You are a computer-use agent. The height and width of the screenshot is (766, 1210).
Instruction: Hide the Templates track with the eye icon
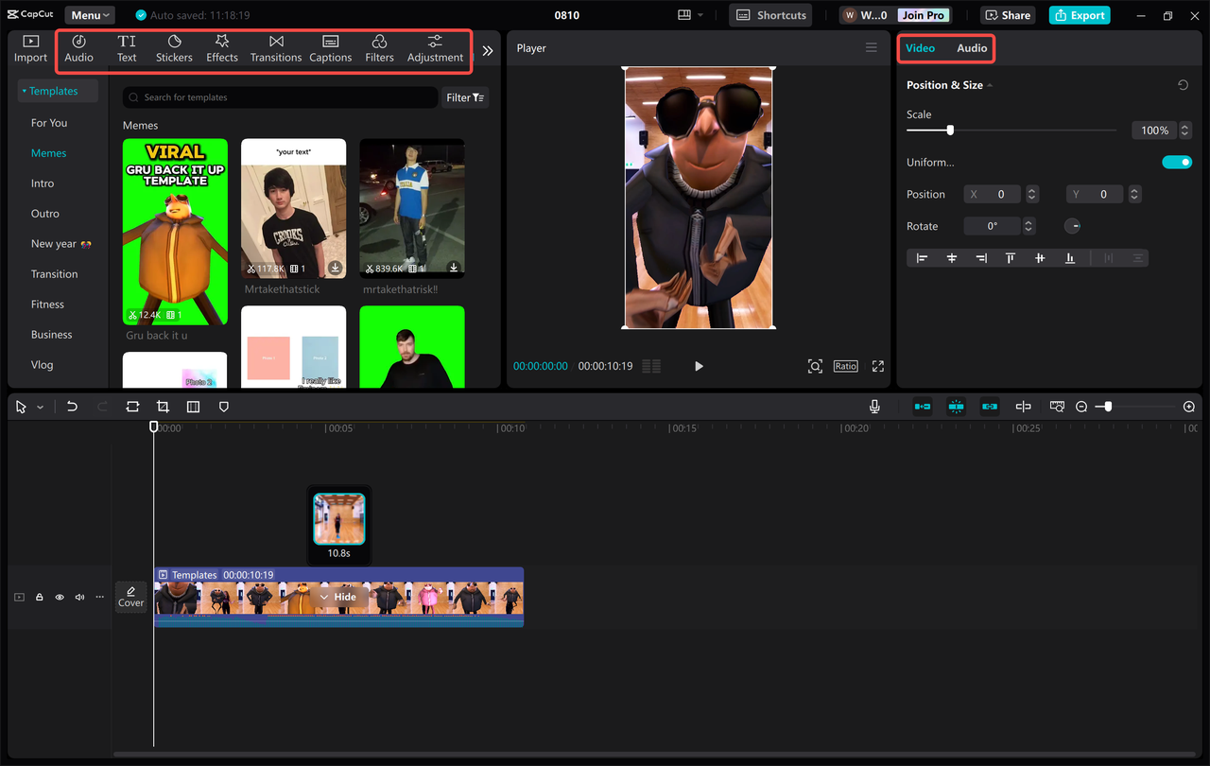[59, 597]
